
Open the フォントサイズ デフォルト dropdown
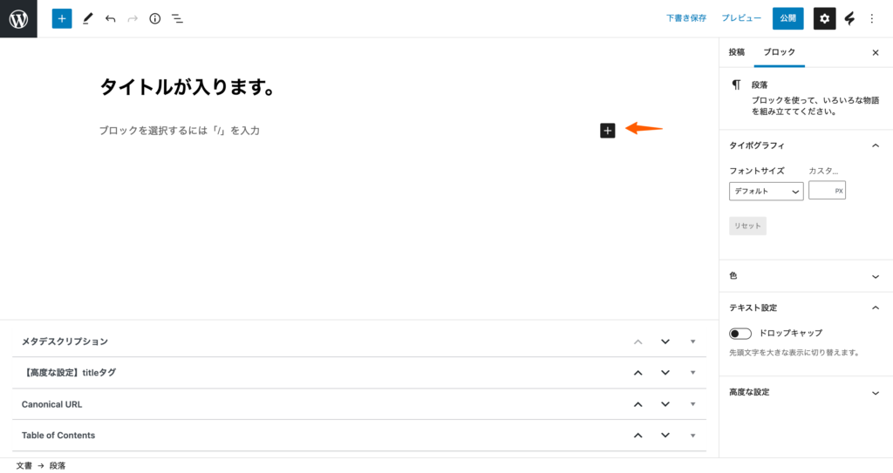pyautogui.click(x=766, y=191)
